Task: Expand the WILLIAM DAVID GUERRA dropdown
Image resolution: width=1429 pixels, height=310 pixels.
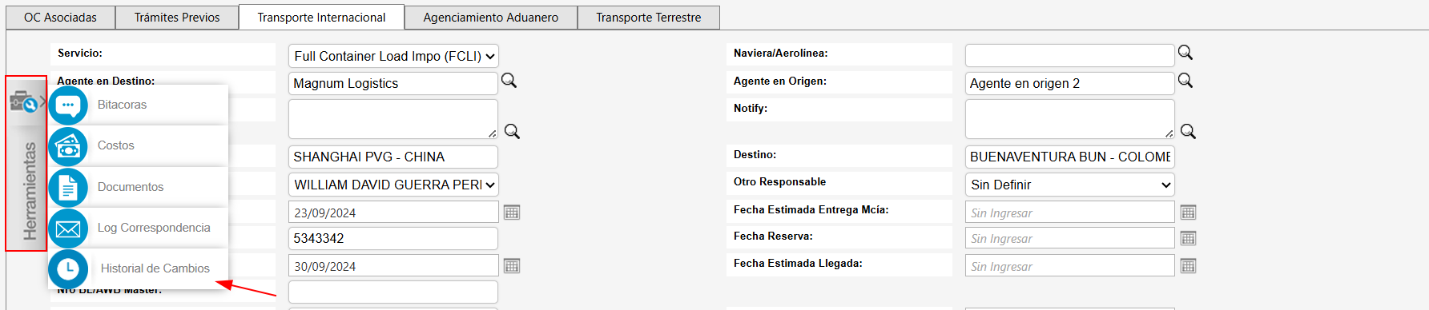Action: (393, 185)
